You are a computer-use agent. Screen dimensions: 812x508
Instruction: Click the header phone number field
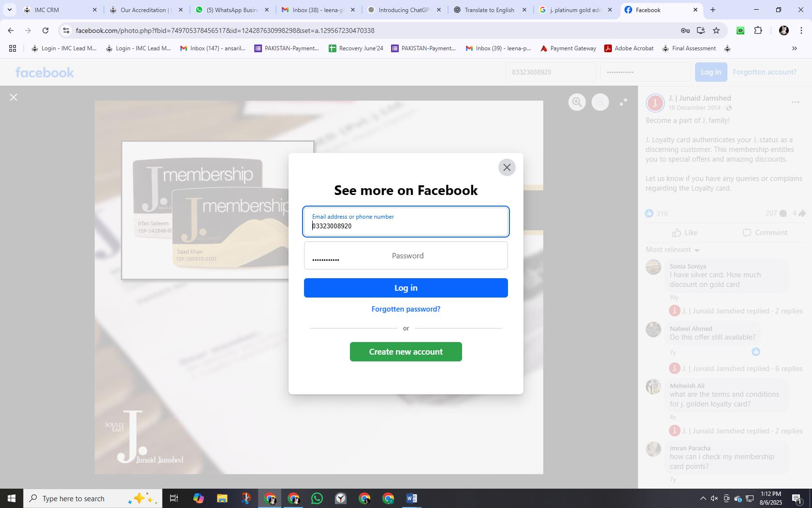pos(551,72)
